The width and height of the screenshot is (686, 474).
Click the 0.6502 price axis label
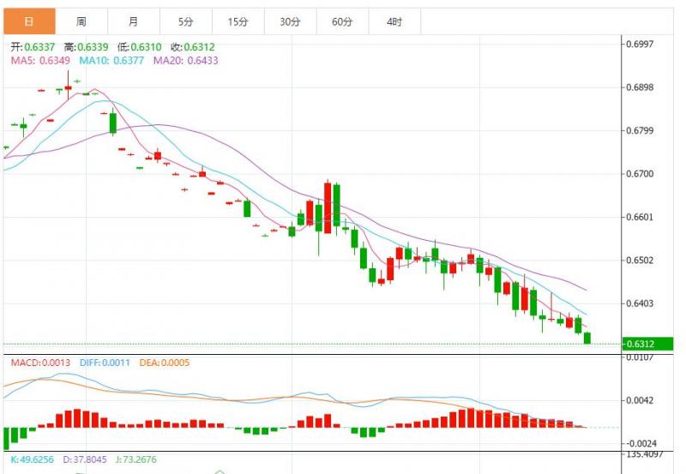tap(640, 261)
